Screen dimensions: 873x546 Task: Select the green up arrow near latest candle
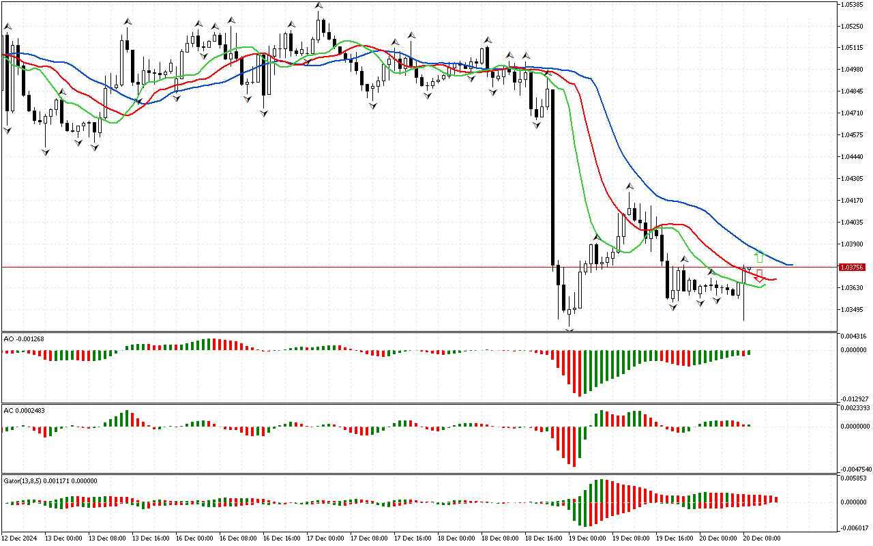[x=759, y=257]
